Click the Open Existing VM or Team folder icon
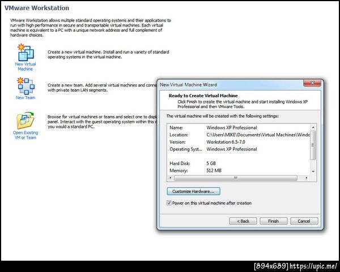 (25, 120)
